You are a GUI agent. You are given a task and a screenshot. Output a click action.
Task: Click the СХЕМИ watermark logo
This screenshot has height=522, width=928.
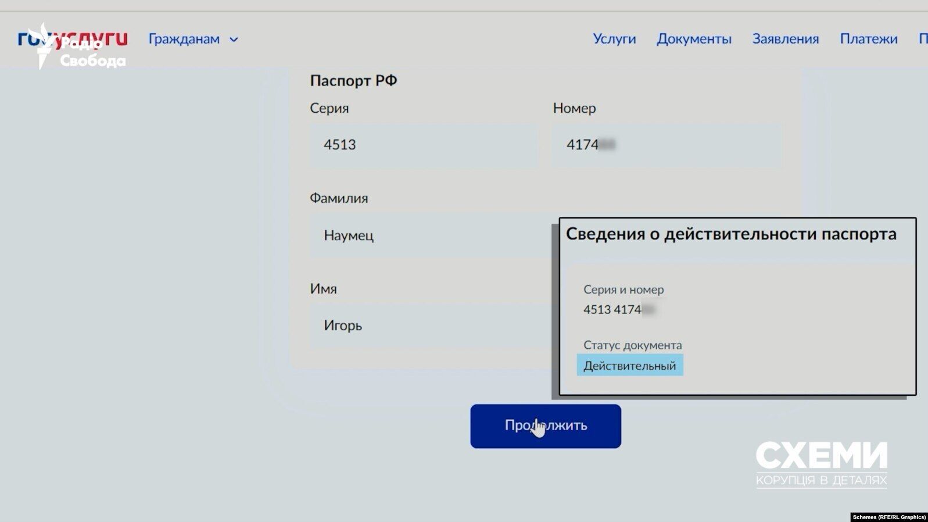tap(821, 463)
